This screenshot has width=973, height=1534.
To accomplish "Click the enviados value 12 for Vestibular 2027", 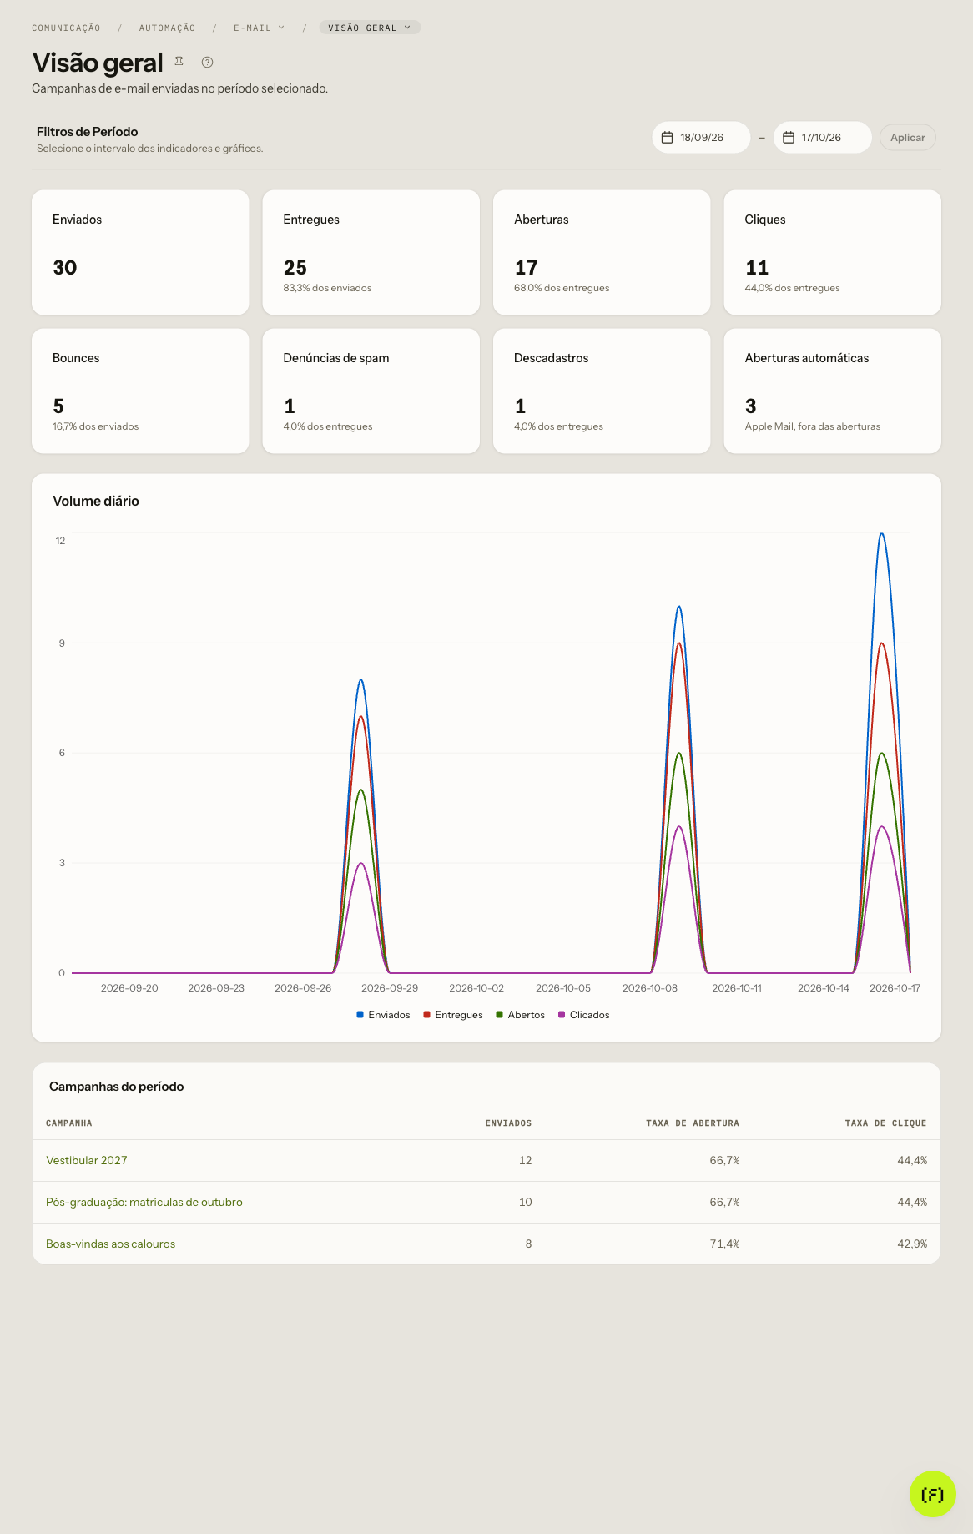I will [525, 1160].
